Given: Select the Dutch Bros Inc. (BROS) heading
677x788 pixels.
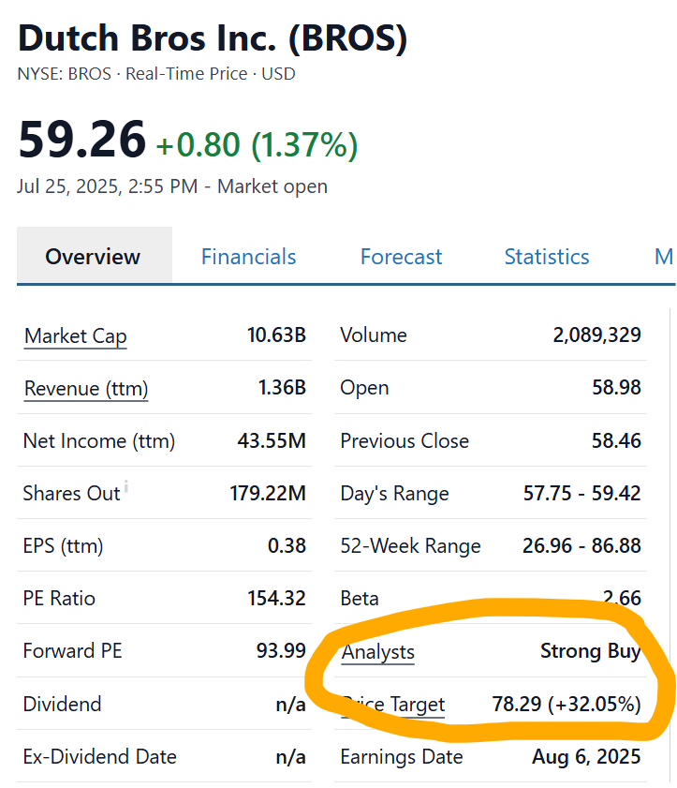Looking at the screenshot, I should point(213,38).
